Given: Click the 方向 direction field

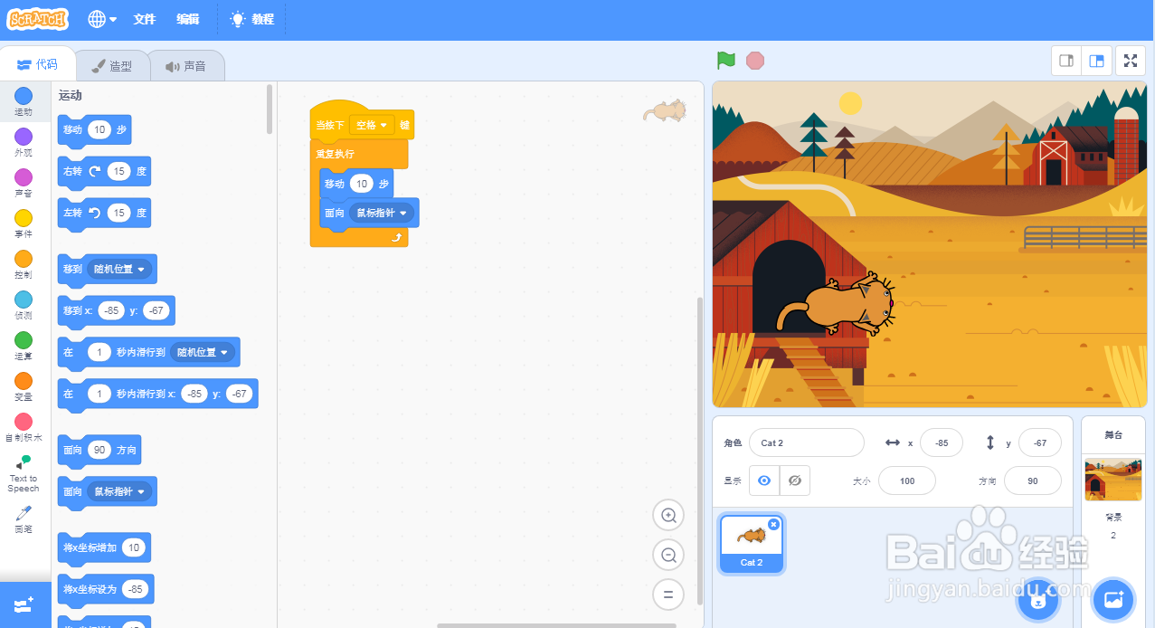Looking at the screenshot, I should point(1033,481).
